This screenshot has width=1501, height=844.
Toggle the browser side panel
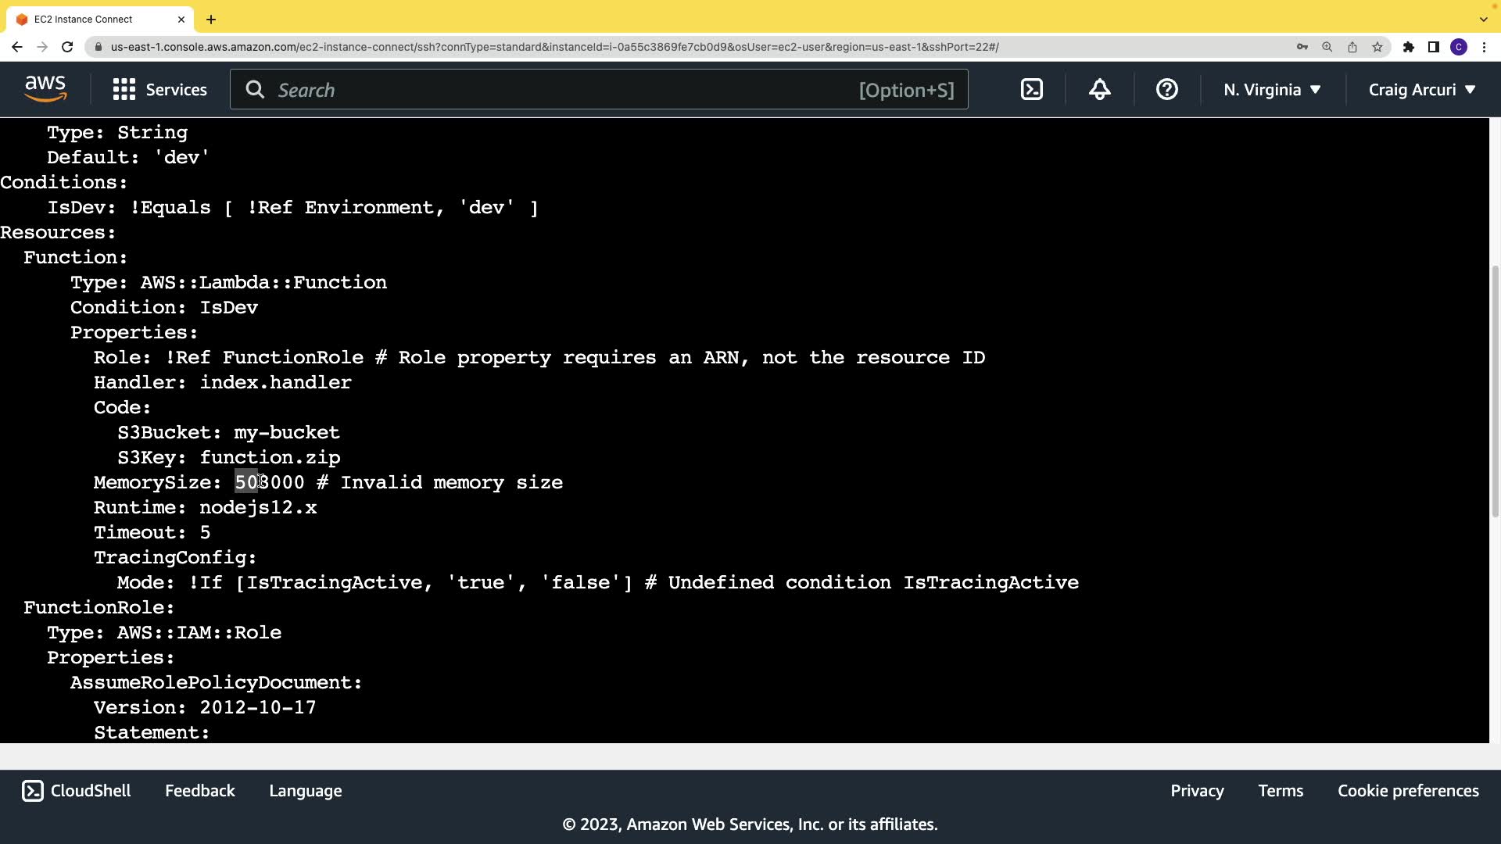coord(1434,47)
